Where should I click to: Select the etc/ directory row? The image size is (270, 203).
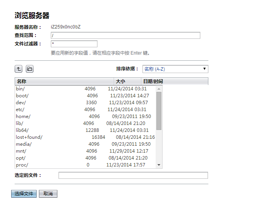click(x=86, y=110)
